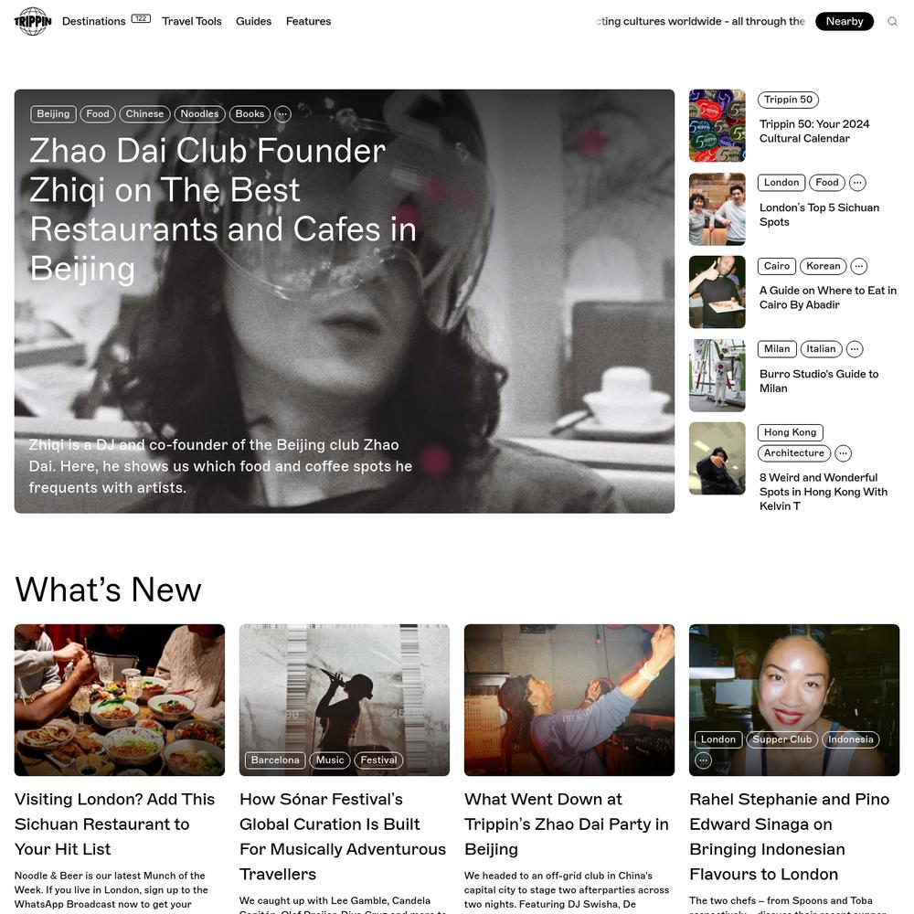Image resolution: width=914 pixels, height=914 pixels.
Task: Select the Supper Club tag
Action: pos(781,739)
